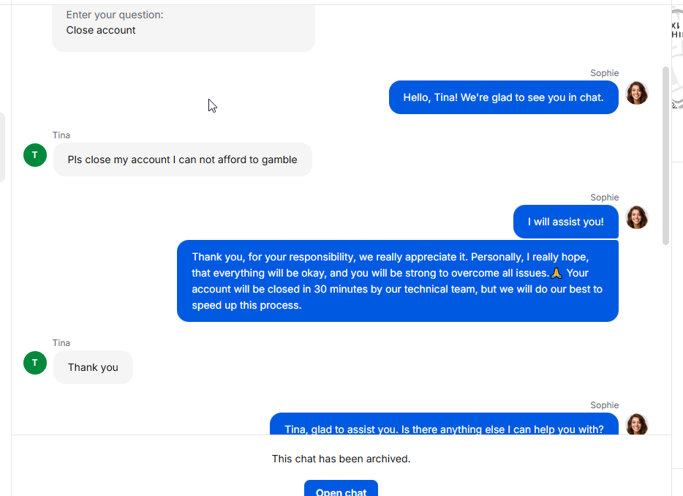Click the pre-chat "Close account" question box
This screenshot has width=683, height=496.
183,26
